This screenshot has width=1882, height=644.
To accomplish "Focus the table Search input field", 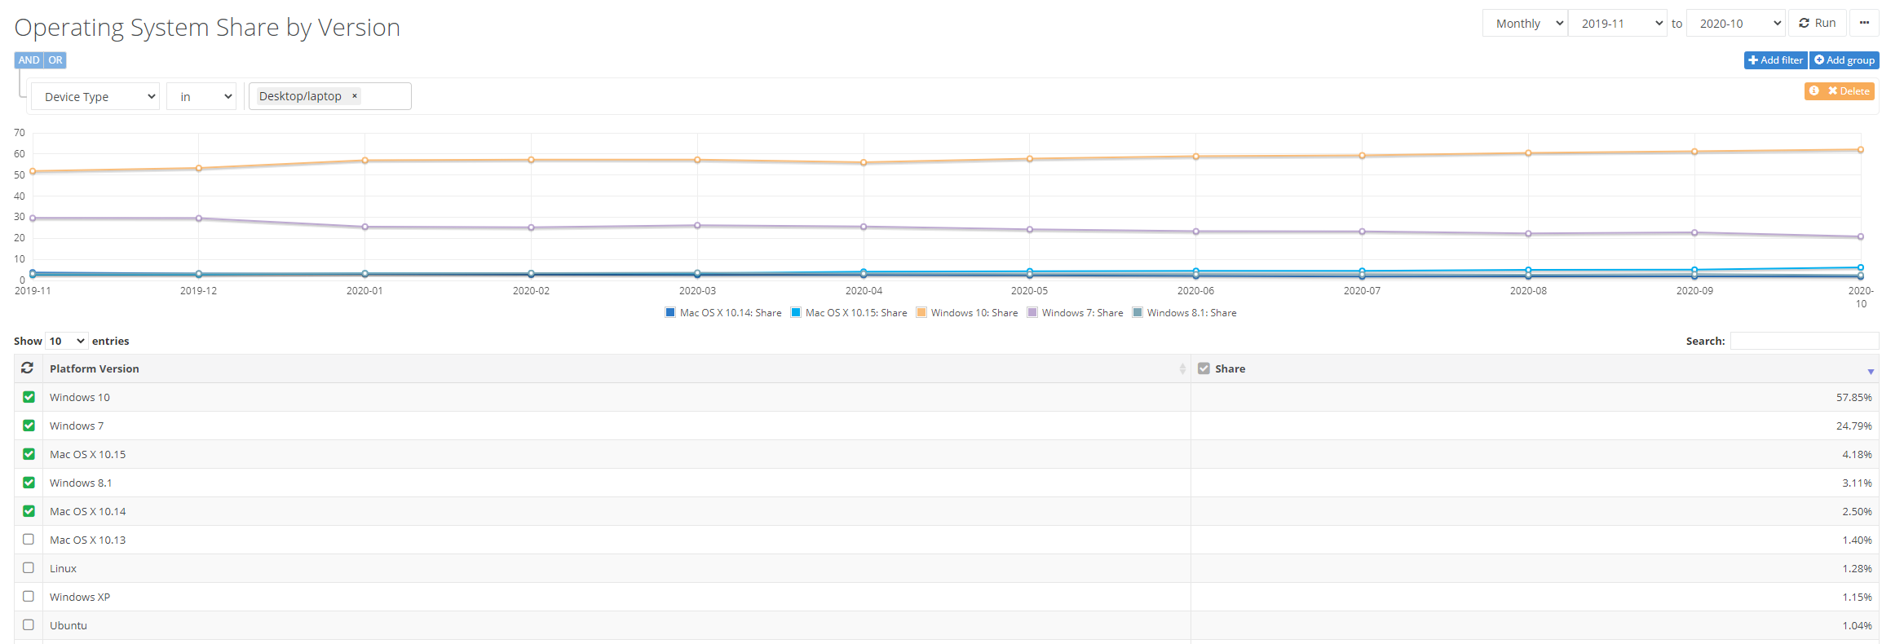I will (1804, 341).
